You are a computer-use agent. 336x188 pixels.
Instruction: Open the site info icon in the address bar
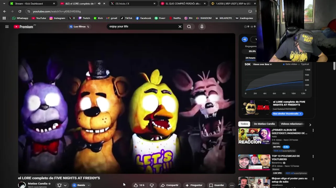[29, 11]
